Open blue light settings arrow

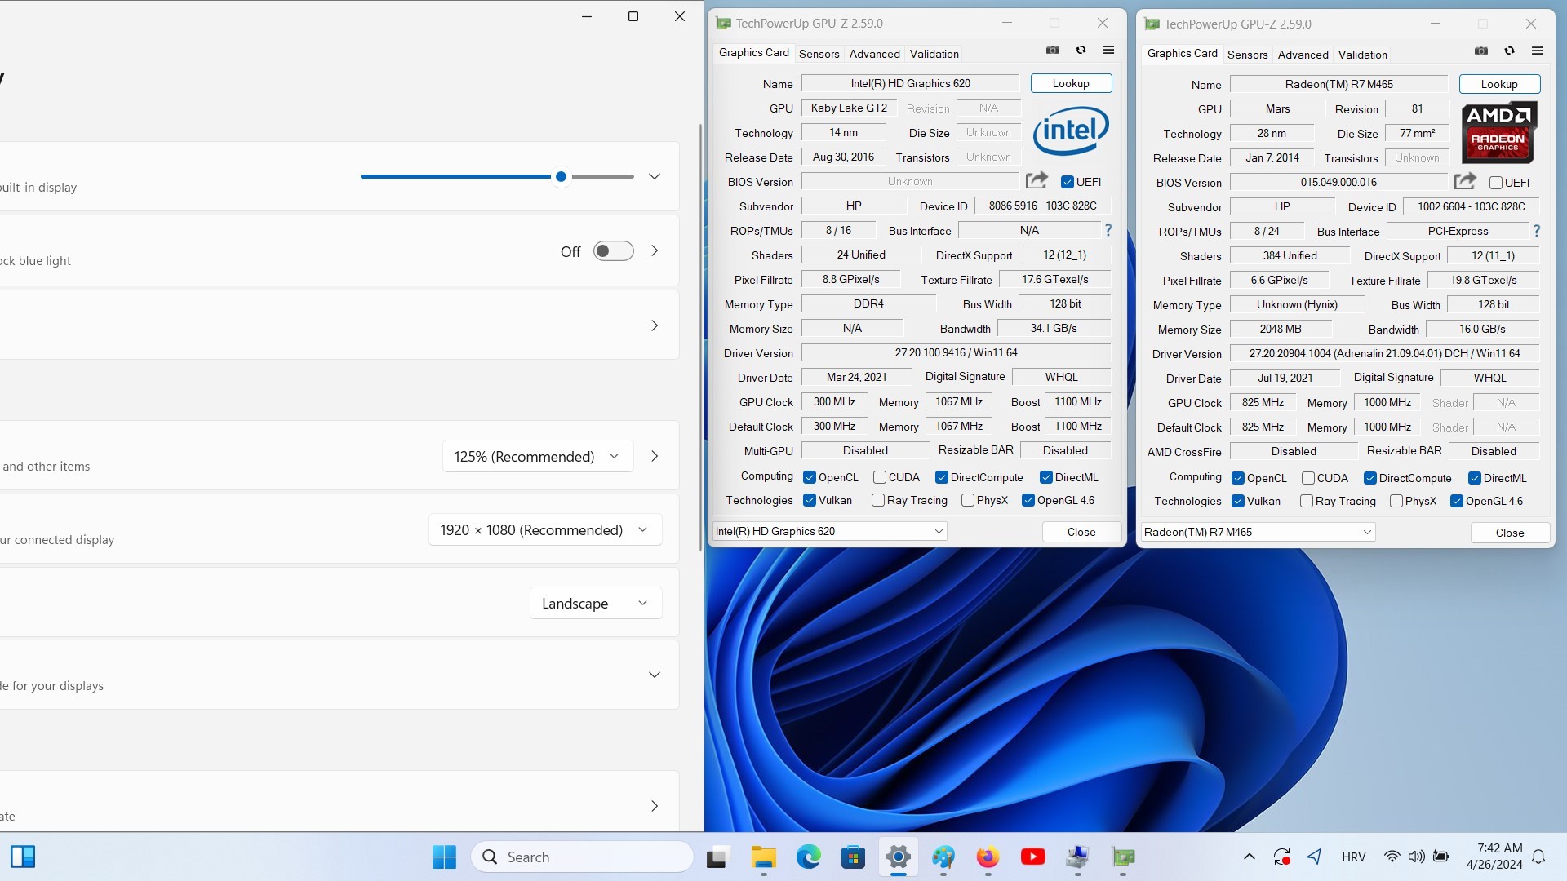[655, 250]
